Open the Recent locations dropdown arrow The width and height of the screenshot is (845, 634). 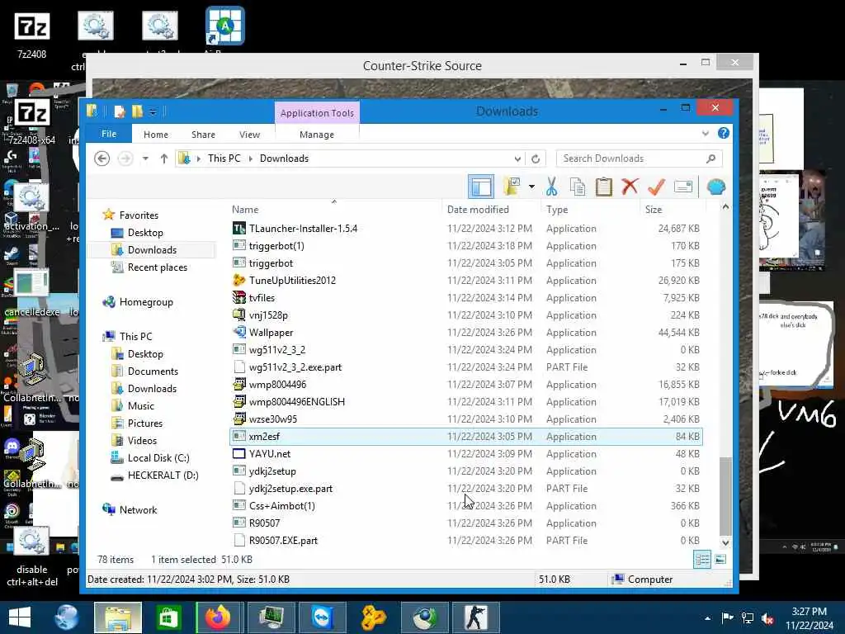tap(145, 158)
